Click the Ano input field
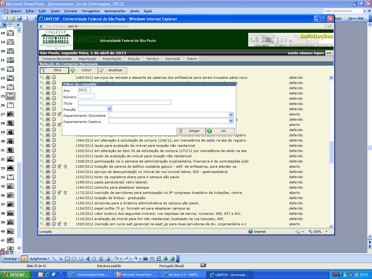 coord(85,90)
